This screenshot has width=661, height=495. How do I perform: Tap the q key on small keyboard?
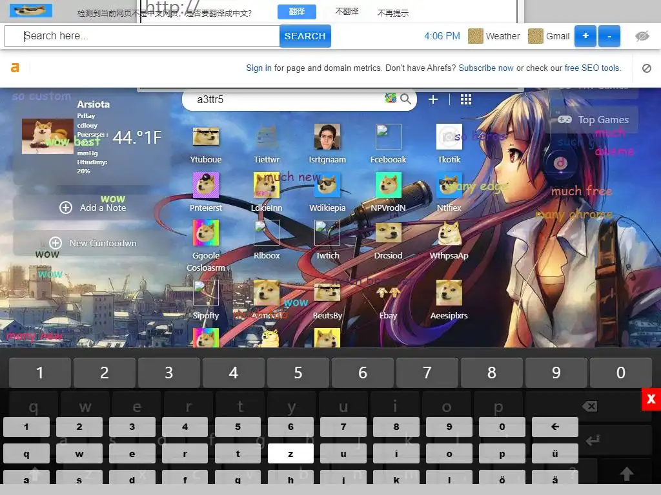coord(26,454)
